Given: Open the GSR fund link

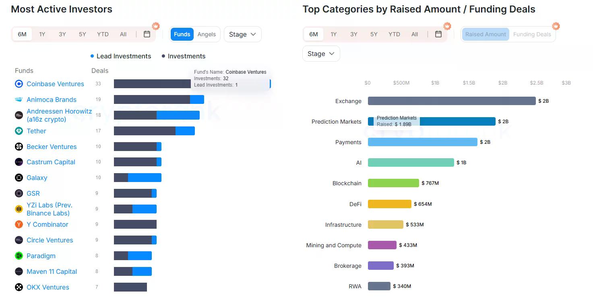Looking at the screenshot, I should coord(33,193).
